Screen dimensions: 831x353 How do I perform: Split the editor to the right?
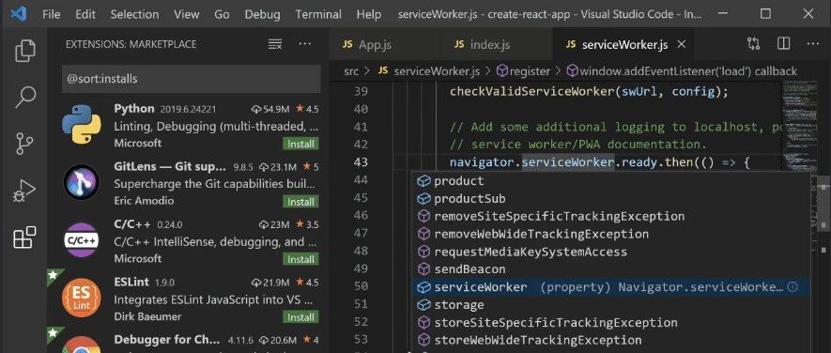pyautogui.click(x=783, y=44)
